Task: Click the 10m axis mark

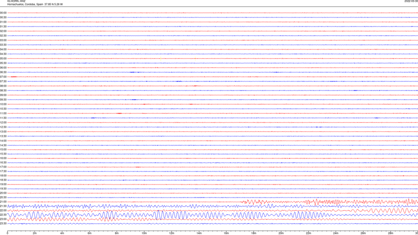Action: [144, 233]
